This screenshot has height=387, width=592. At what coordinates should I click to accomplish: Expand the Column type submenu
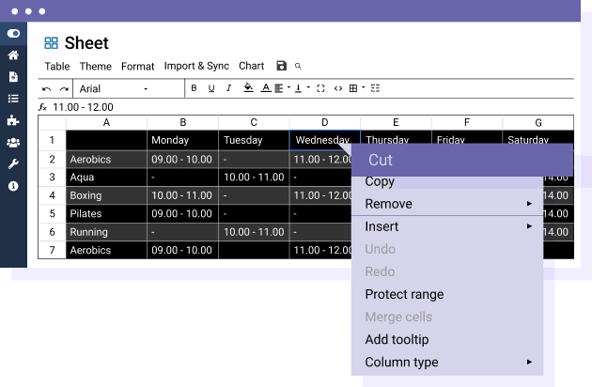pyautogui.click(x=448, y=362)
